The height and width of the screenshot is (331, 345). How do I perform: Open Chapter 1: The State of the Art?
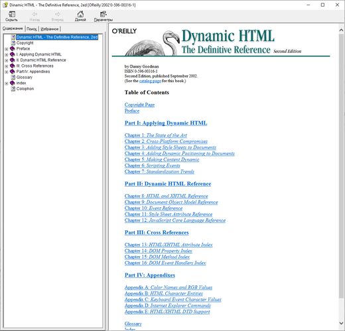click(x=156, y=135)
